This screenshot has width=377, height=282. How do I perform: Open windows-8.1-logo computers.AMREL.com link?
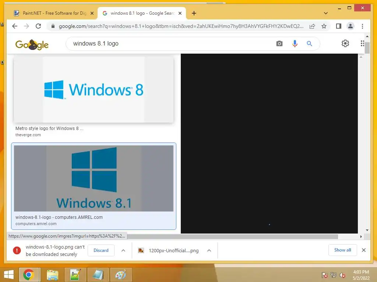[x=59, y=217]
